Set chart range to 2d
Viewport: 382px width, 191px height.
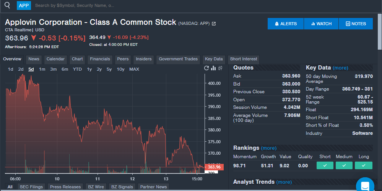[x=21, y=70]
